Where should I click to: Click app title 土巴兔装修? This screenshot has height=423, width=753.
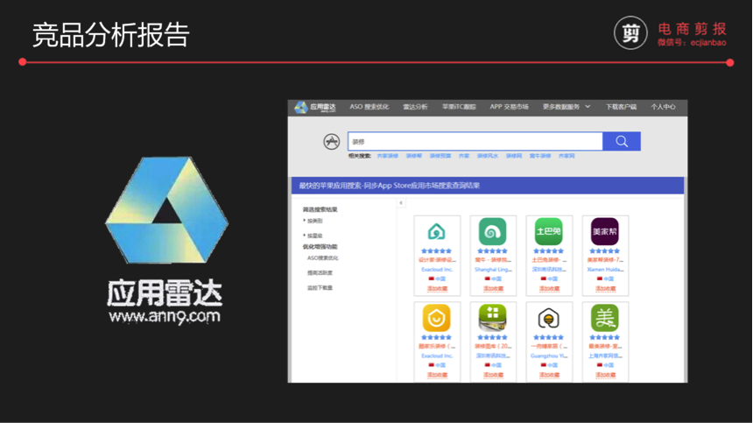point(549,260)
